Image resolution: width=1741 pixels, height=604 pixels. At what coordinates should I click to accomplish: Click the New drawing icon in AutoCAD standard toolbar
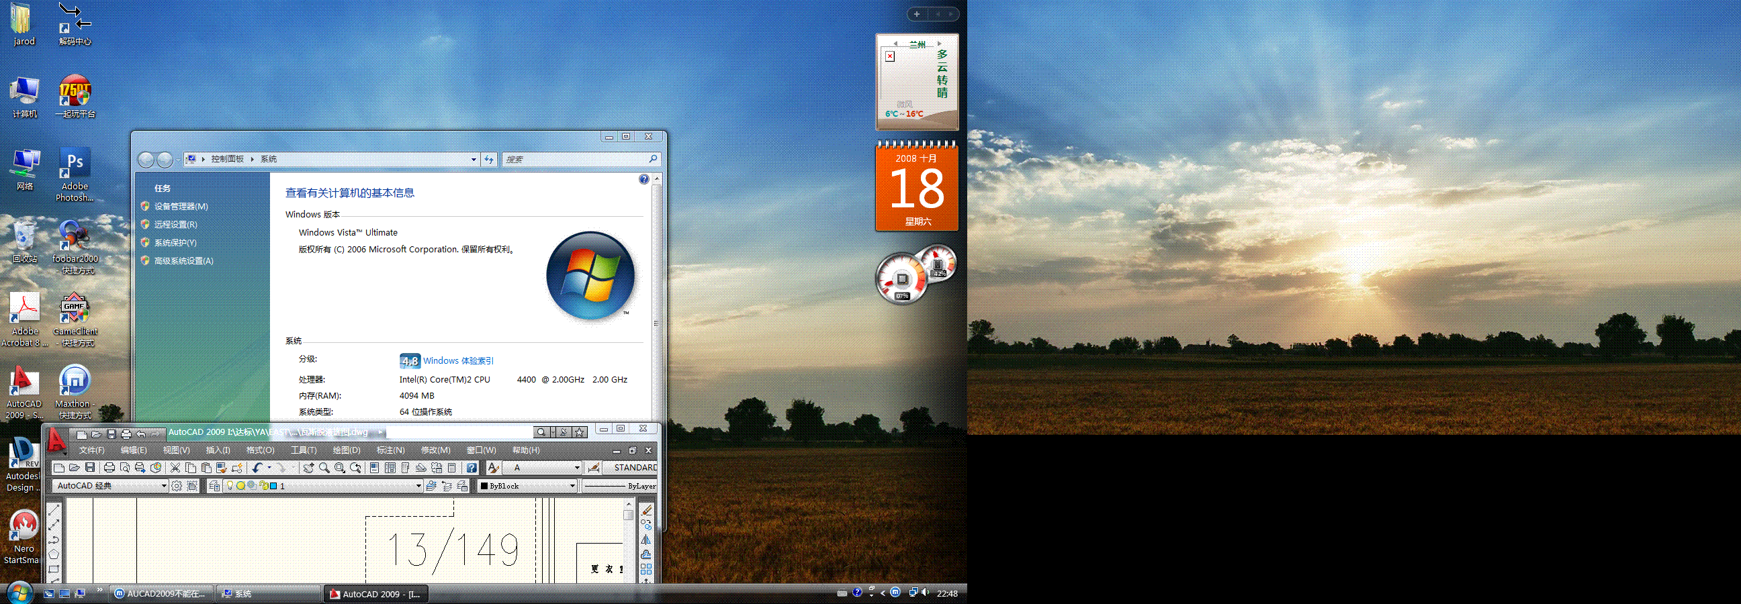[x=59, y=468]
